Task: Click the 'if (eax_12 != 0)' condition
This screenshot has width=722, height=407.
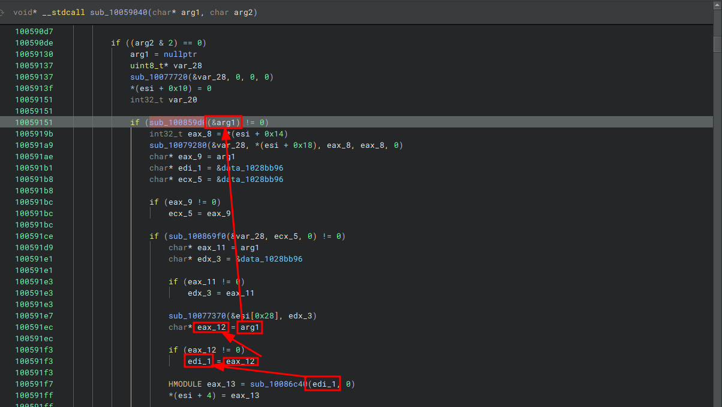Action: click(207, 350)
